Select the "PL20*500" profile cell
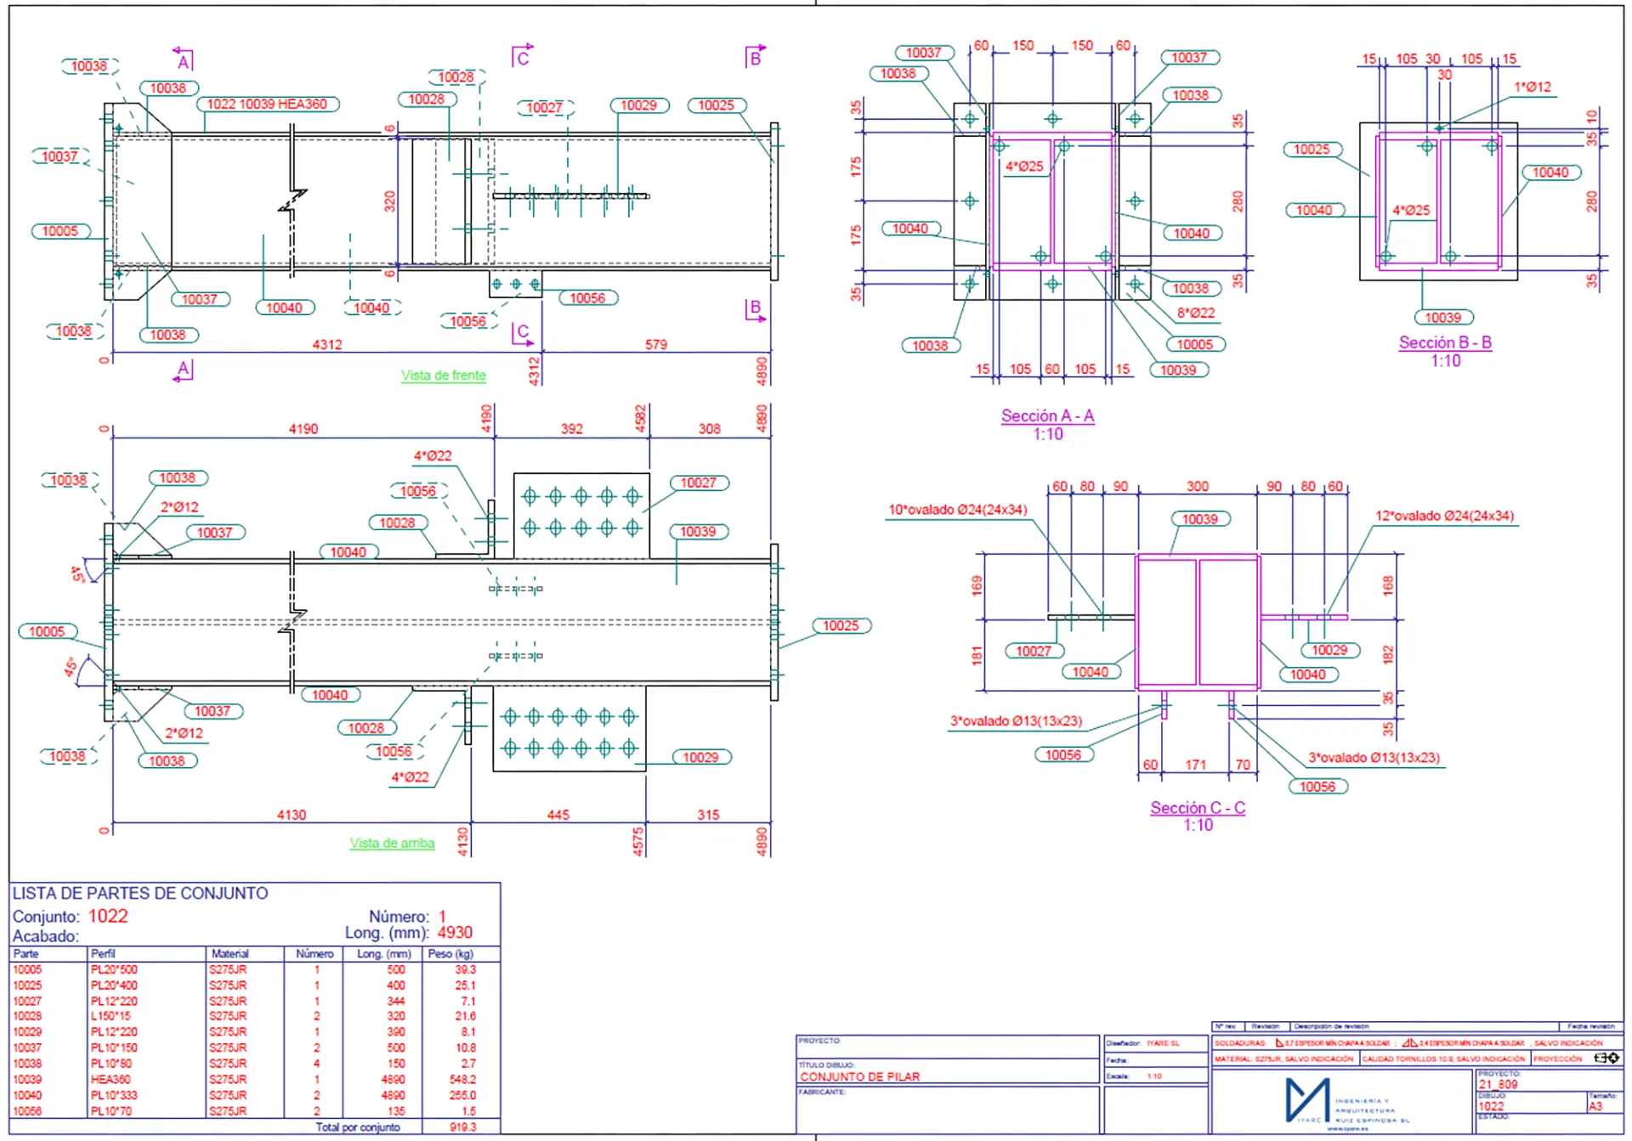This screenshot has height=1141, width=1632. tap(114, 969)
